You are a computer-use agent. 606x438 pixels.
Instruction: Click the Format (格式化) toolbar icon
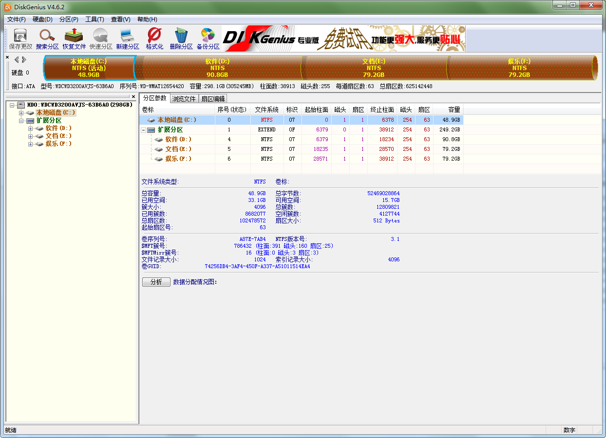coord(154,38)
